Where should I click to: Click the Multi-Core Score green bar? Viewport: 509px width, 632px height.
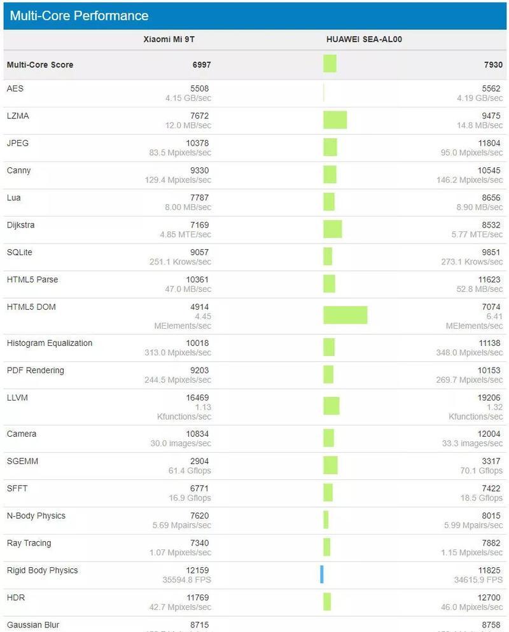click(330, 64)
